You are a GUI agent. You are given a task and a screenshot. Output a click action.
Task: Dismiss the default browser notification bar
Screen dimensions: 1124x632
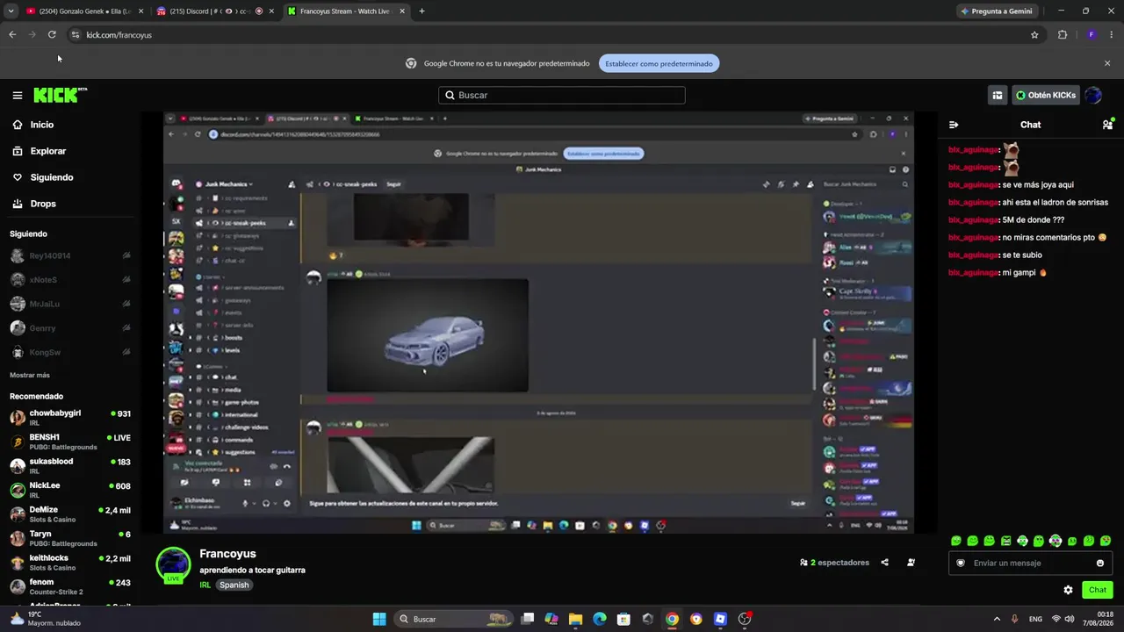(x=1107, y=63)
